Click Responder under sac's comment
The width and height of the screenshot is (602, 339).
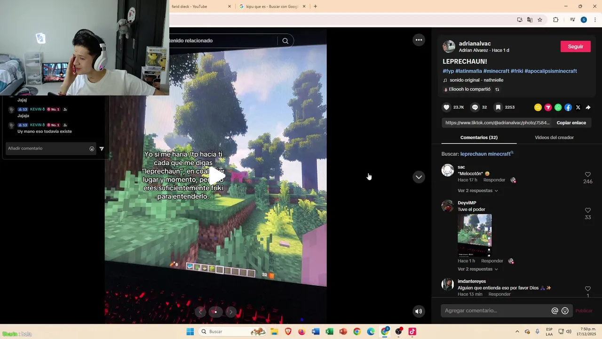pyautogui.click(x=494, y=180)
